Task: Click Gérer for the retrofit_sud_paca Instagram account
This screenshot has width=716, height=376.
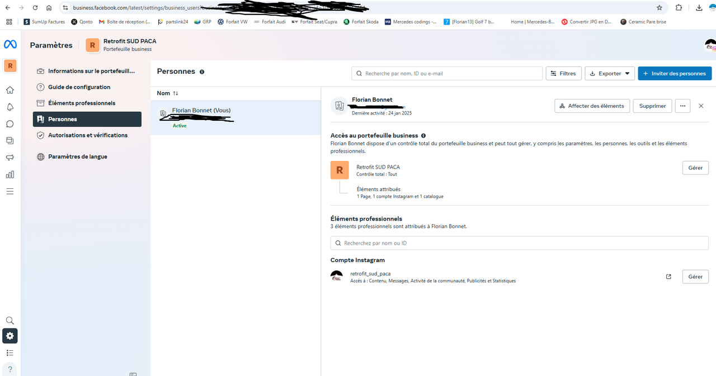Action: point(695,277)
